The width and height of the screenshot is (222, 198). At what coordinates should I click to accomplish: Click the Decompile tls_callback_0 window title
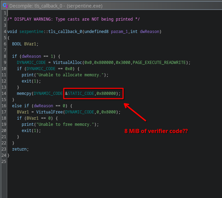(56, 6)
